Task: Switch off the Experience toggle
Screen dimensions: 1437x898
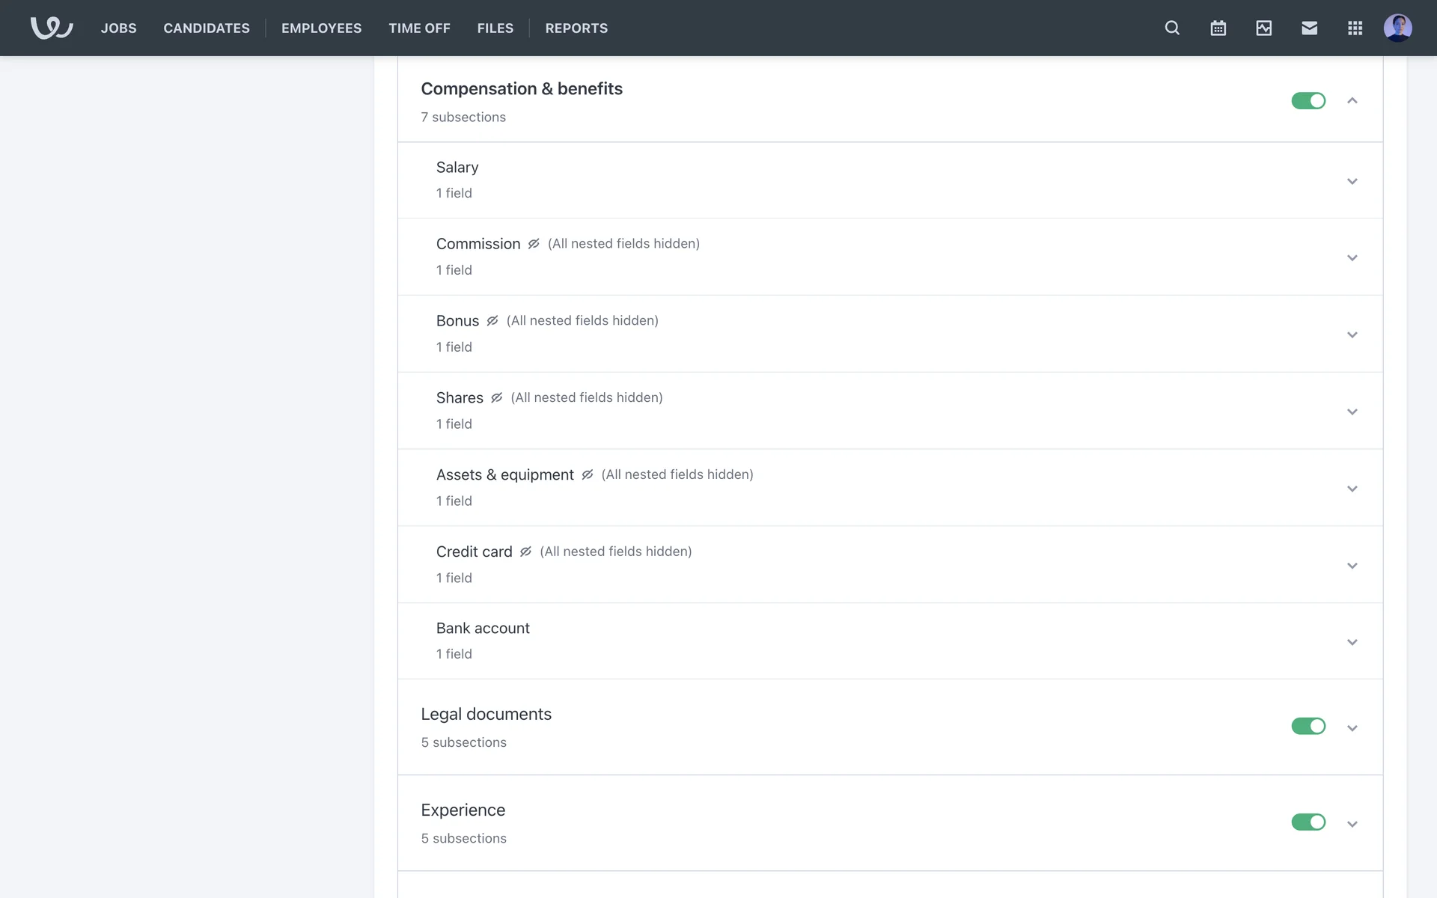Action: point(1308,822)
